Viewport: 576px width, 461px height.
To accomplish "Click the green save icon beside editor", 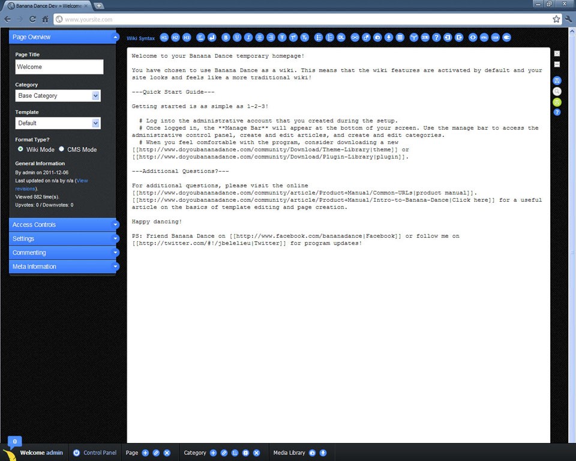I will tap(557, 102).
